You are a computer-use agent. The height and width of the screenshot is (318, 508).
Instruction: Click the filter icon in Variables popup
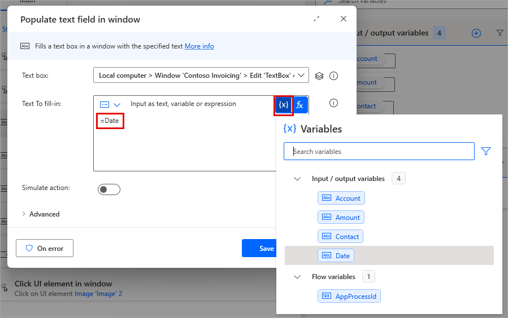tap(485, 151)
